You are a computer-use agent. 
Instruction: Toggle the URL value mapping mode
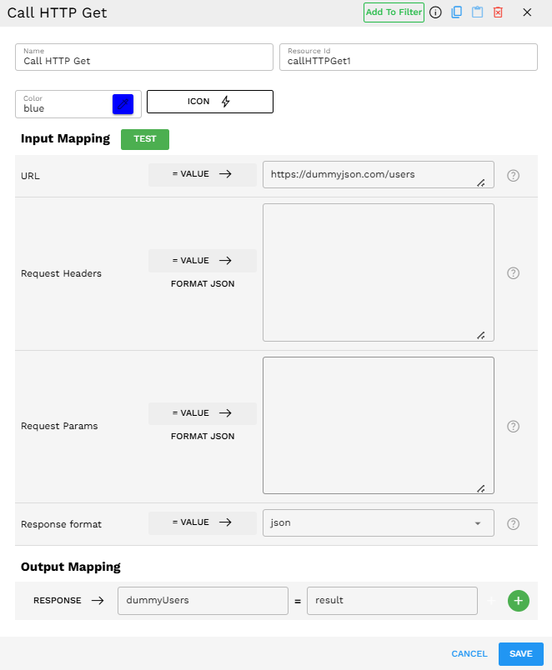(x=203, y=175)
